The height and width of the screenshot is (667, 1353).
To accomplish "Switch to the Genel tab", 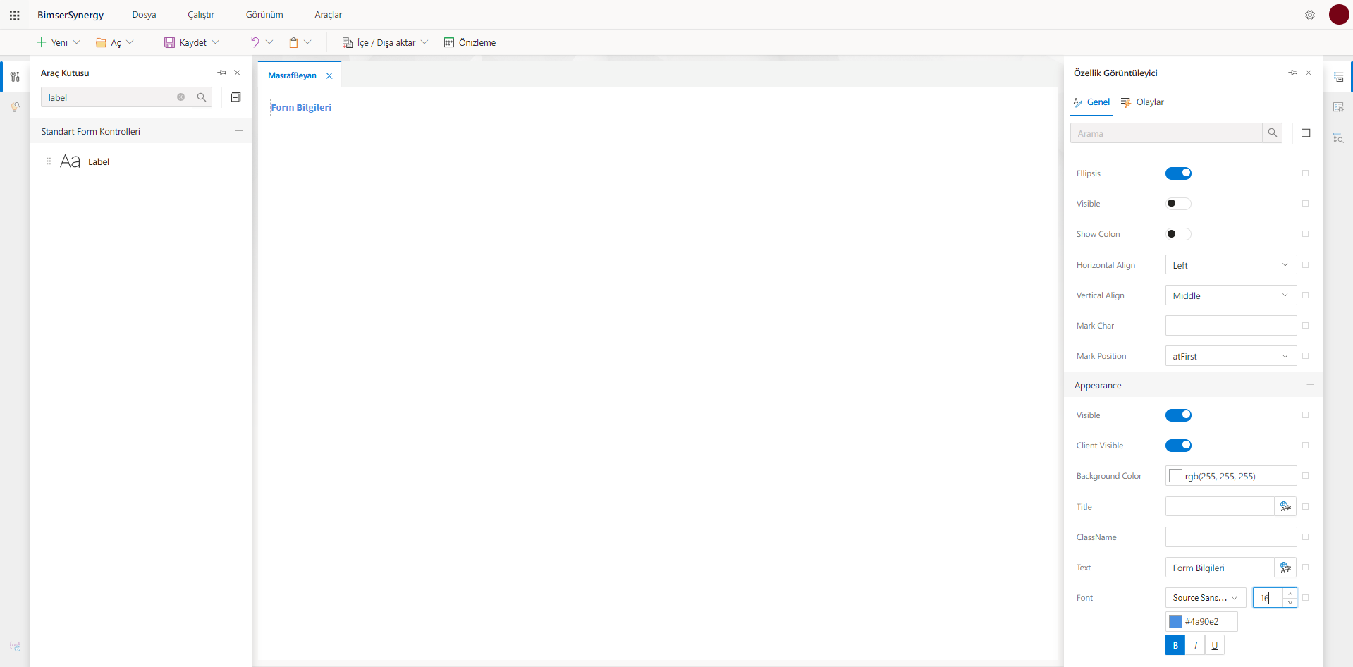I will 1091,102.
